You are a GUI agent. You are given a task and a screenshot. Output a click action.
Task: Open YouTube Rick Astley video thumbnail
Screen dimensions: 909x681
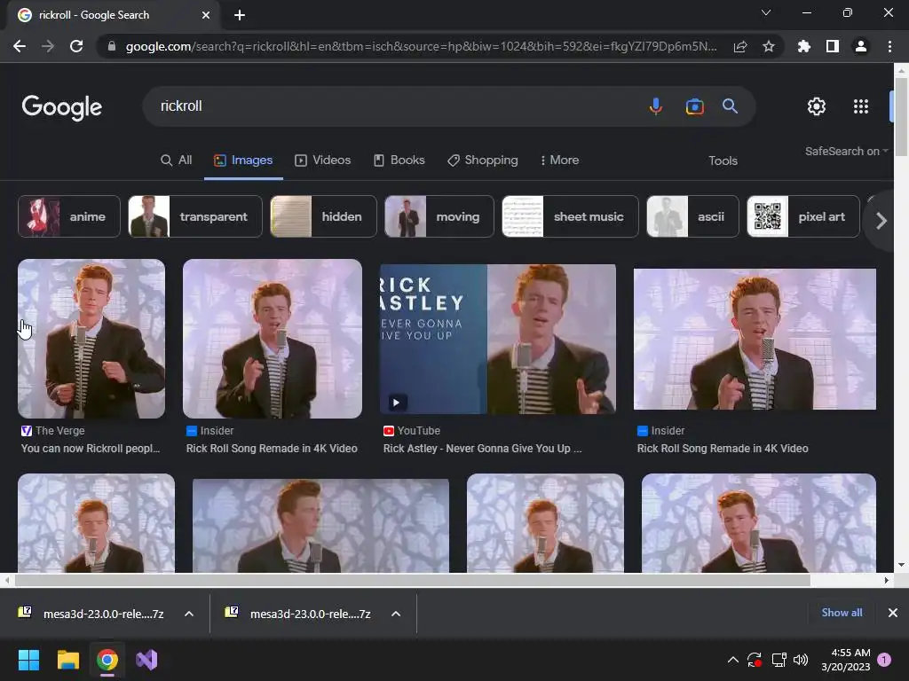click(497, 340)
